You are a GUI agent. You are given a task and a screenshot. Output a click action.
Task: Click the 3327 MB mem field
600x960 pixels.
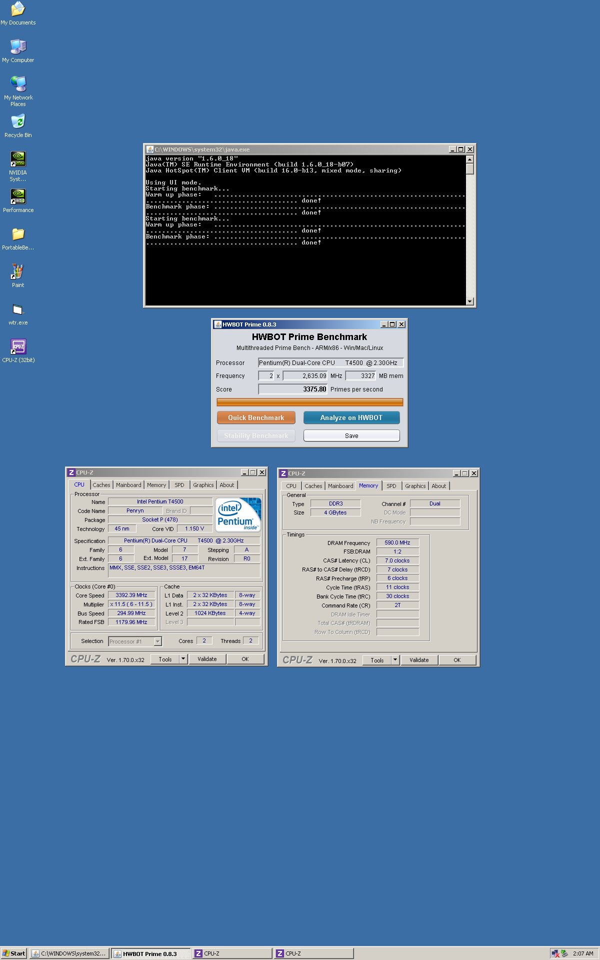coord(360,376)
